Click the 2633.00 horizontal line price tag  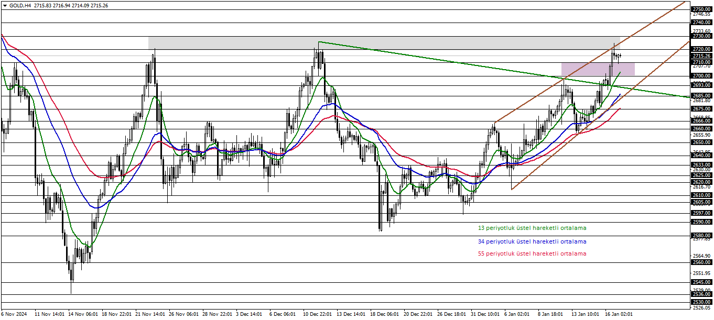pyautogui.click(x=701, y=165)
